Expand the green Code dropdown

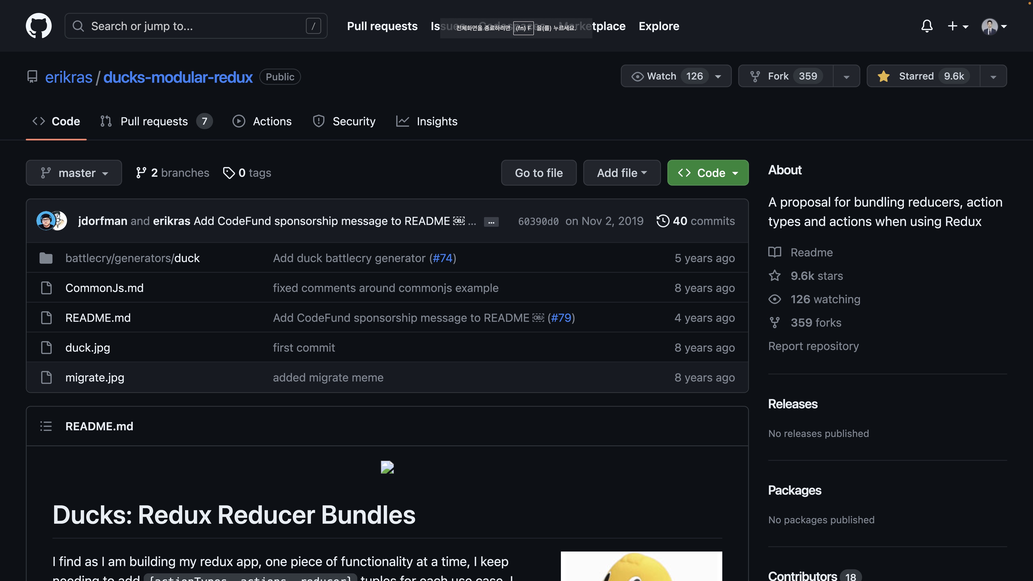pos(708,173)
